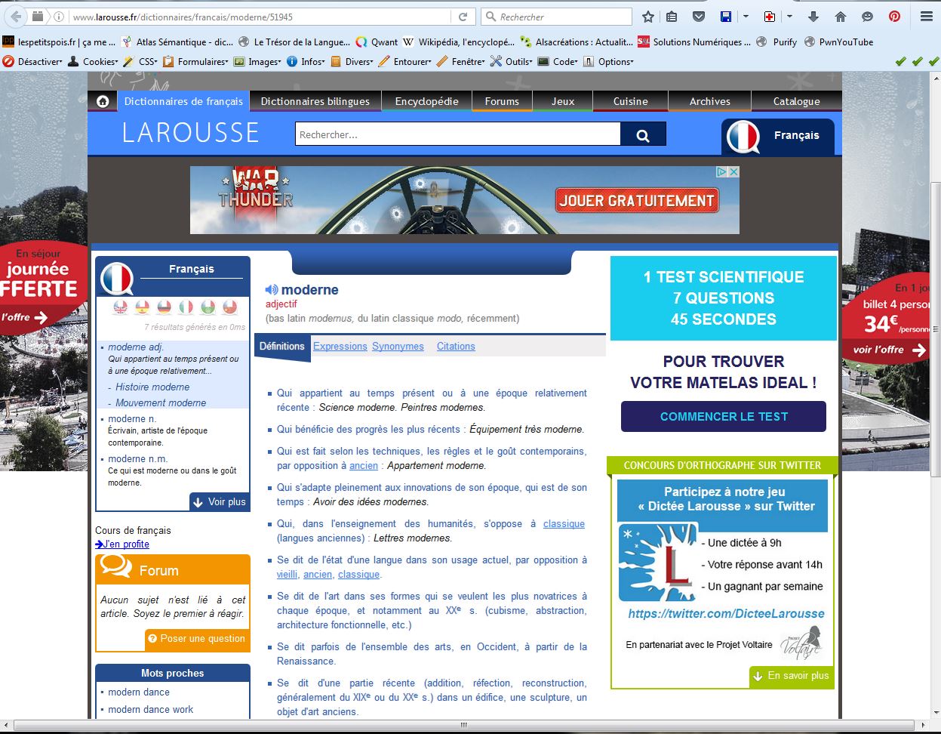Open the Désactiver developer dropdown
This screenshot has height=734, width=941.
point(33,62)
